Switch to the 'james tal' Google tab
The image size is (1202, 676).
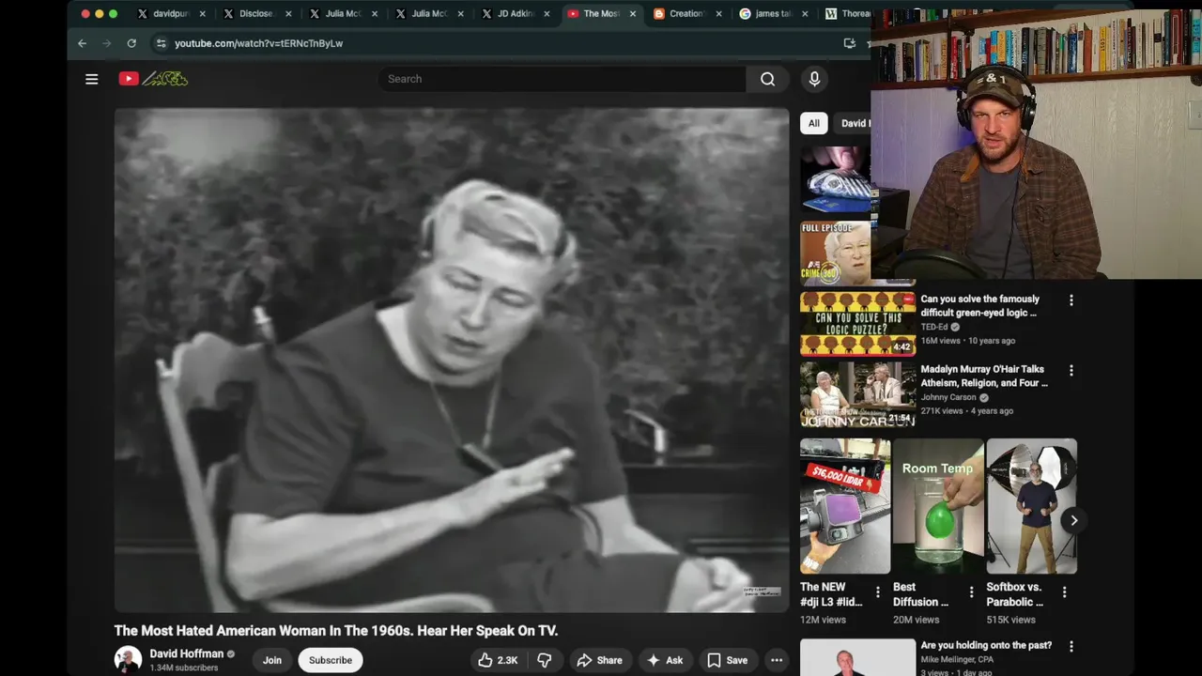click(773, 14)
